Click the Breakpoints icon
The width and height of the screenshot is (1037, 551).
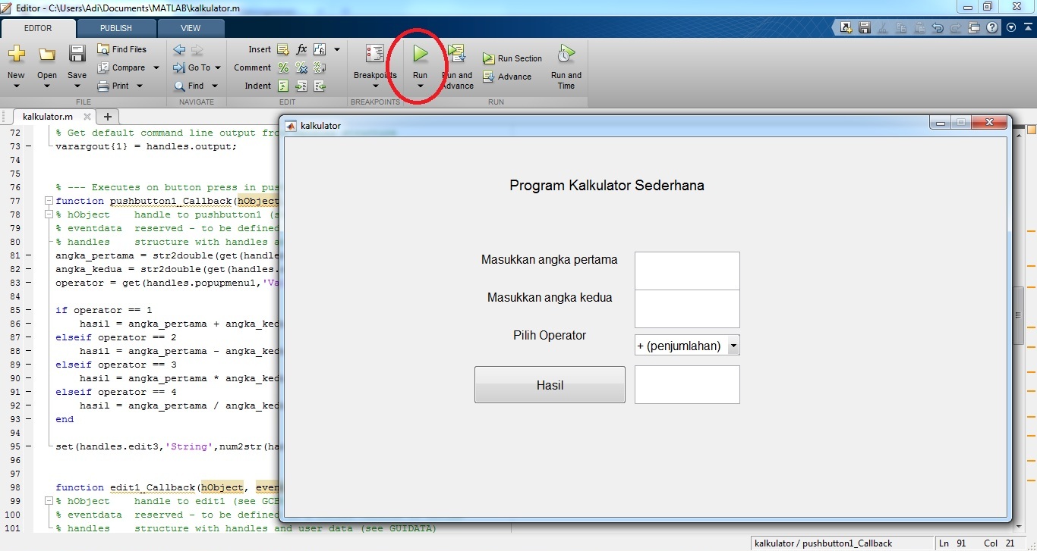375,54
